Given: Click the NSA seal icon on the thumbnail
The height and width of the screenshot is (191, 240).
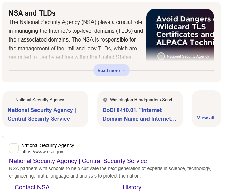Looking at the screenshot, I should 161,56.
